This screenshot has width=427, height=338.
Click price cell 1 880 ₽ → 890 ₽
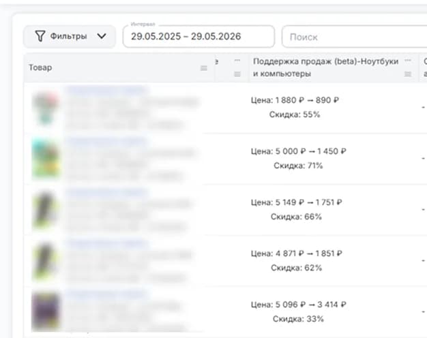click(x=295, y=100)
